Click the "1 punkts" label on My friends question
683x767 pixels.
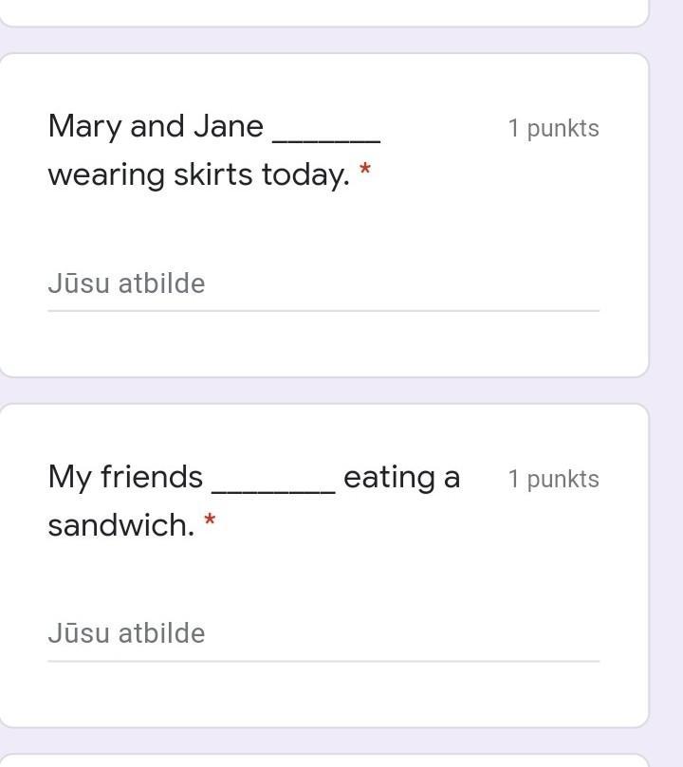(x=553, y=479)
